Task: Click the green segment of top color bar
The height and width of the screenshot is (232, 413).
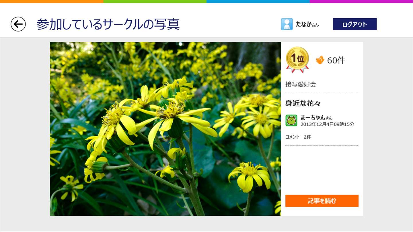Action: click(155, 1)
